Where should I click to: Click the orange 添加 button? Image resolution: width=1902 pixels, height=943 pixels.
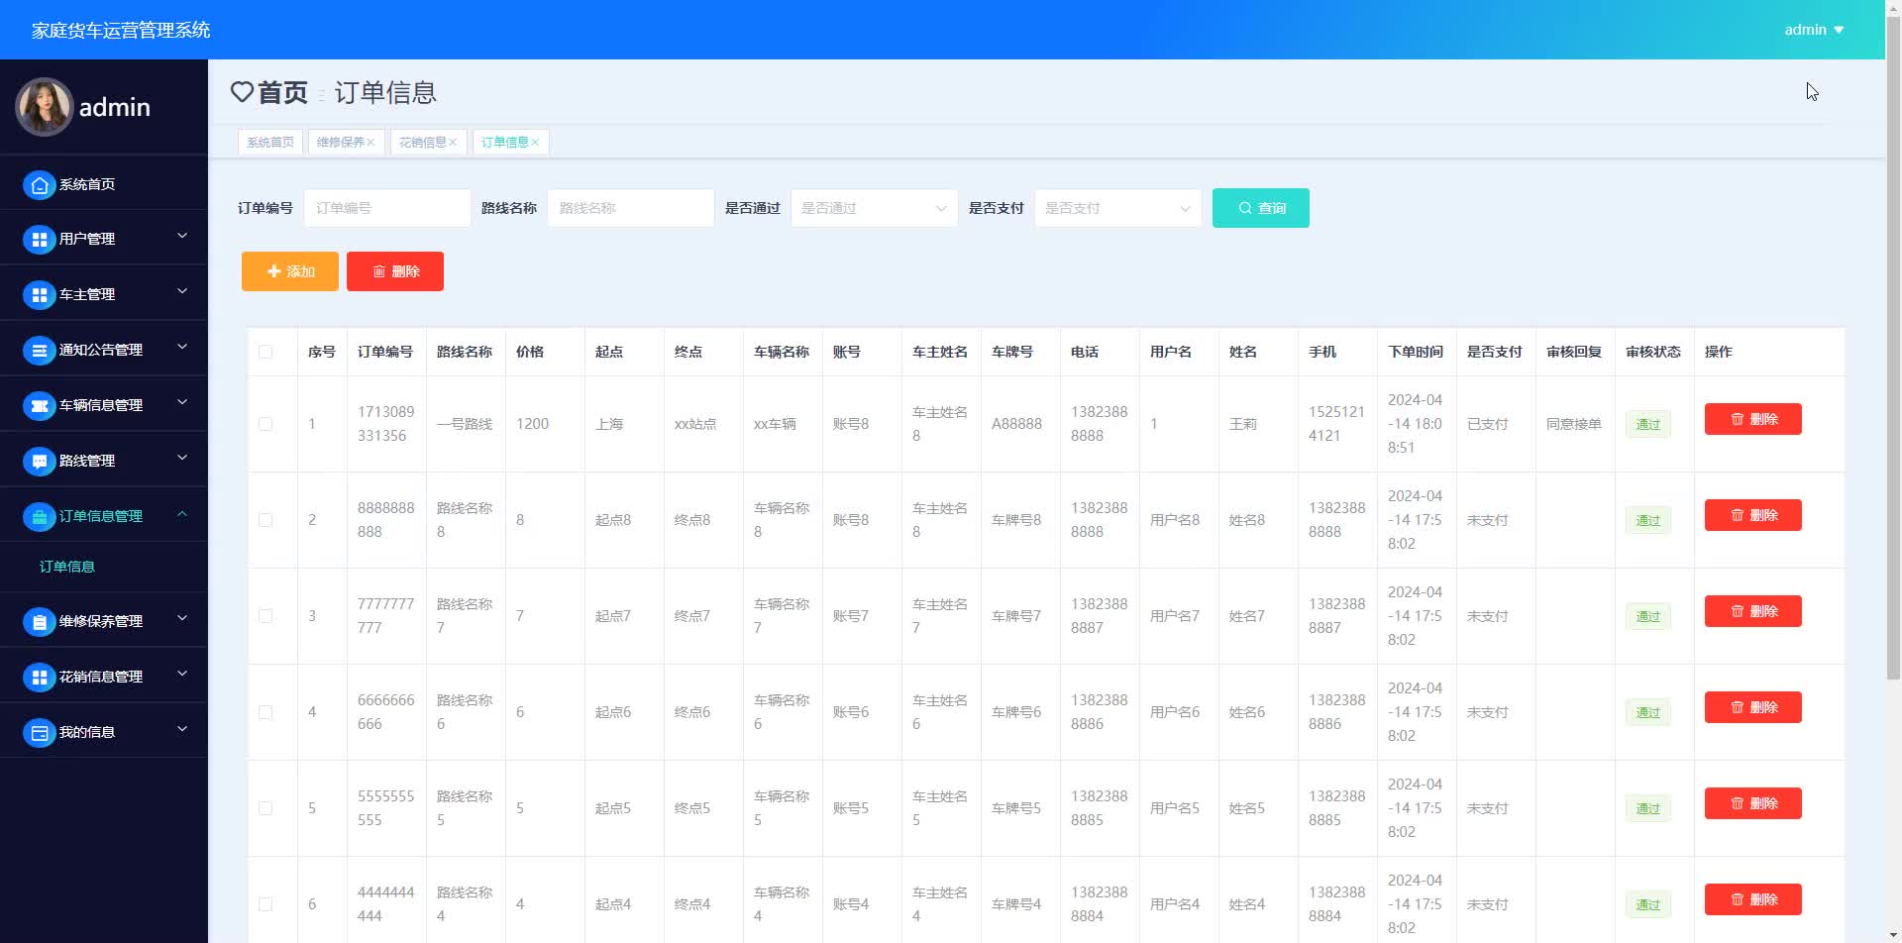click(290, 271)
